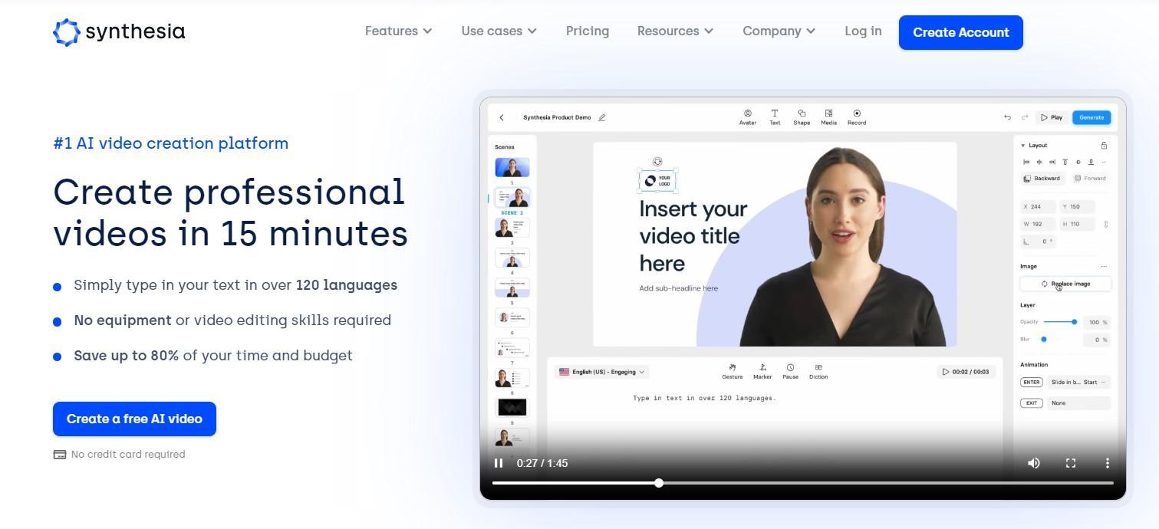Select the Media tool in editor toolbar

pos(828,117)
